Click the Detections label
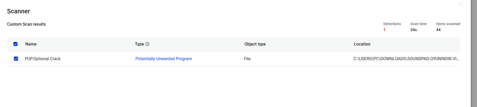The image size is (477, 107). click(x=392, y=24)
